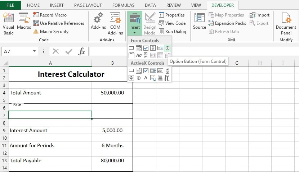Open the XML Source pane
Viewport: 299px width, 172px height.
[x=200, y=21]
